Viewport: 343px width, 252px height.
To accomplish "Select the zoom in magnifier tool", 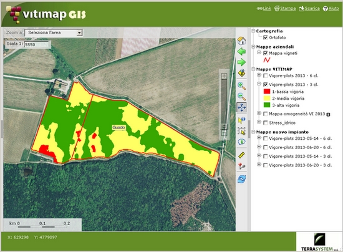I will pyautogui.click(x=241, y=86).
